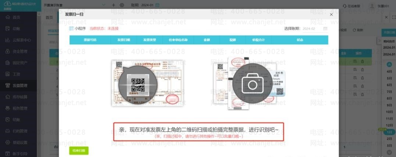Click the 结束扫描 green button
The height and width of the screenshot is (157, 396).
tap(79, 150)
